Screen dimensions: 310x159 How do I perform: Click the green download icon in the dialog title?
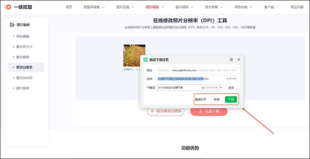pos(145,60)
